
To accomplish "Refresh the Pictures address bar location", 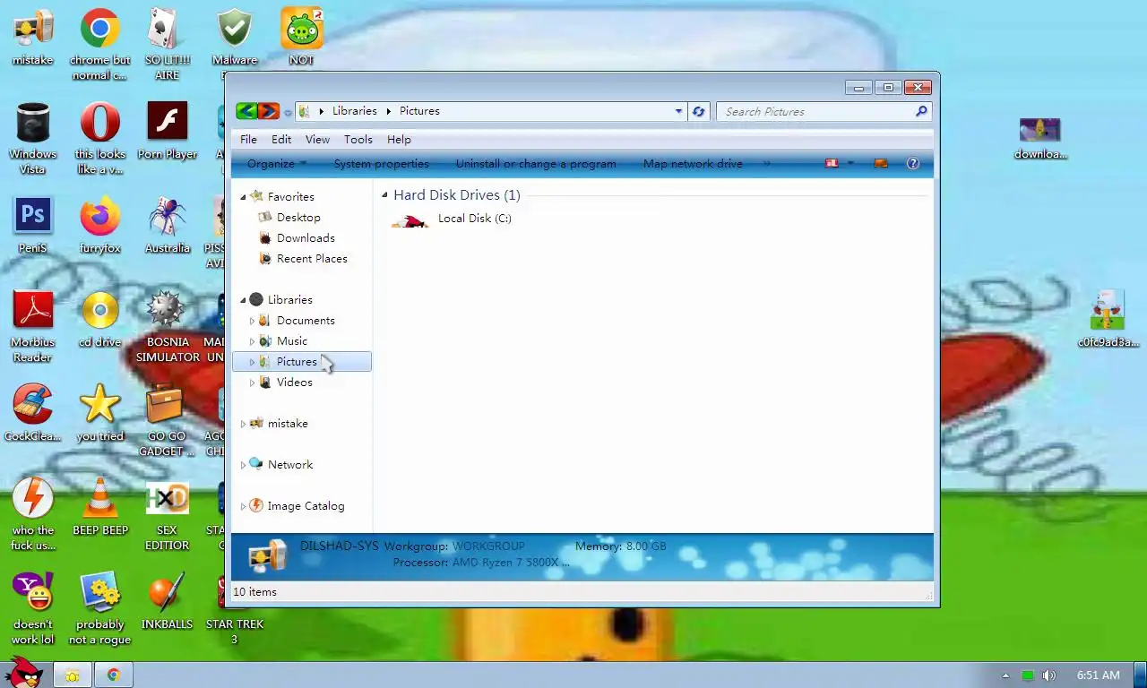I will (x=699, y=111).
